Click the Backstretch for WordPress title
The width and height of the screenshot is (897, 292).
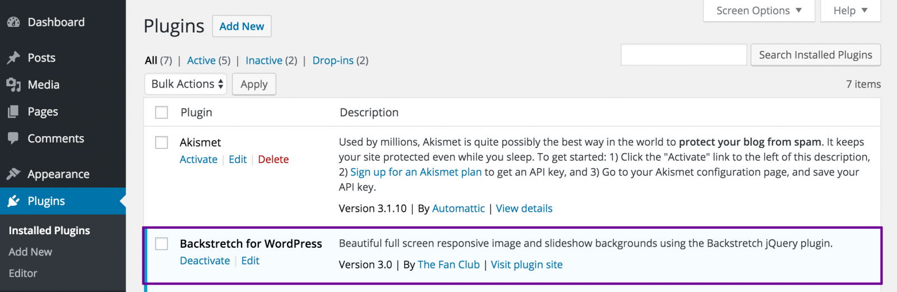(x=251, y=244)
